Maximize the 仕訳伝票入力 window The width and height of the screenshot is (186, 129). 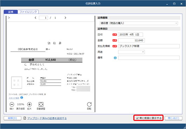[x=174, y=4]
